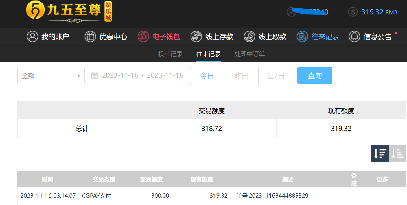The height and width of the screenshot is (205, 407).
Task: Click the 电子钱包 wallet icon
Action: coord(143,36)
